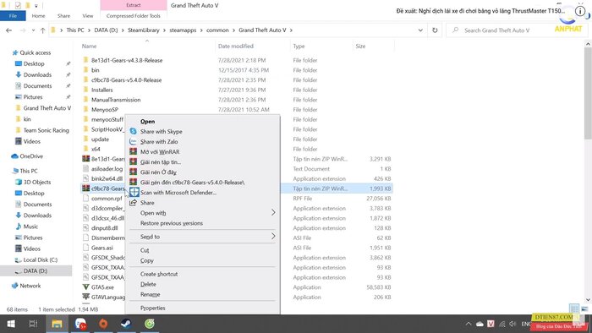The height and width of the screenshot is (333, 592).
Task: Click Microsoft Defender shield icon
Action: (134, 193)
